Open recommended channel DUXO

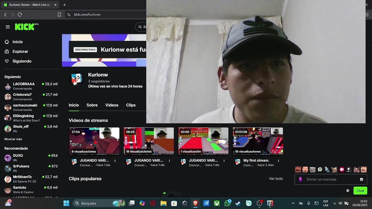click(31, 158)
